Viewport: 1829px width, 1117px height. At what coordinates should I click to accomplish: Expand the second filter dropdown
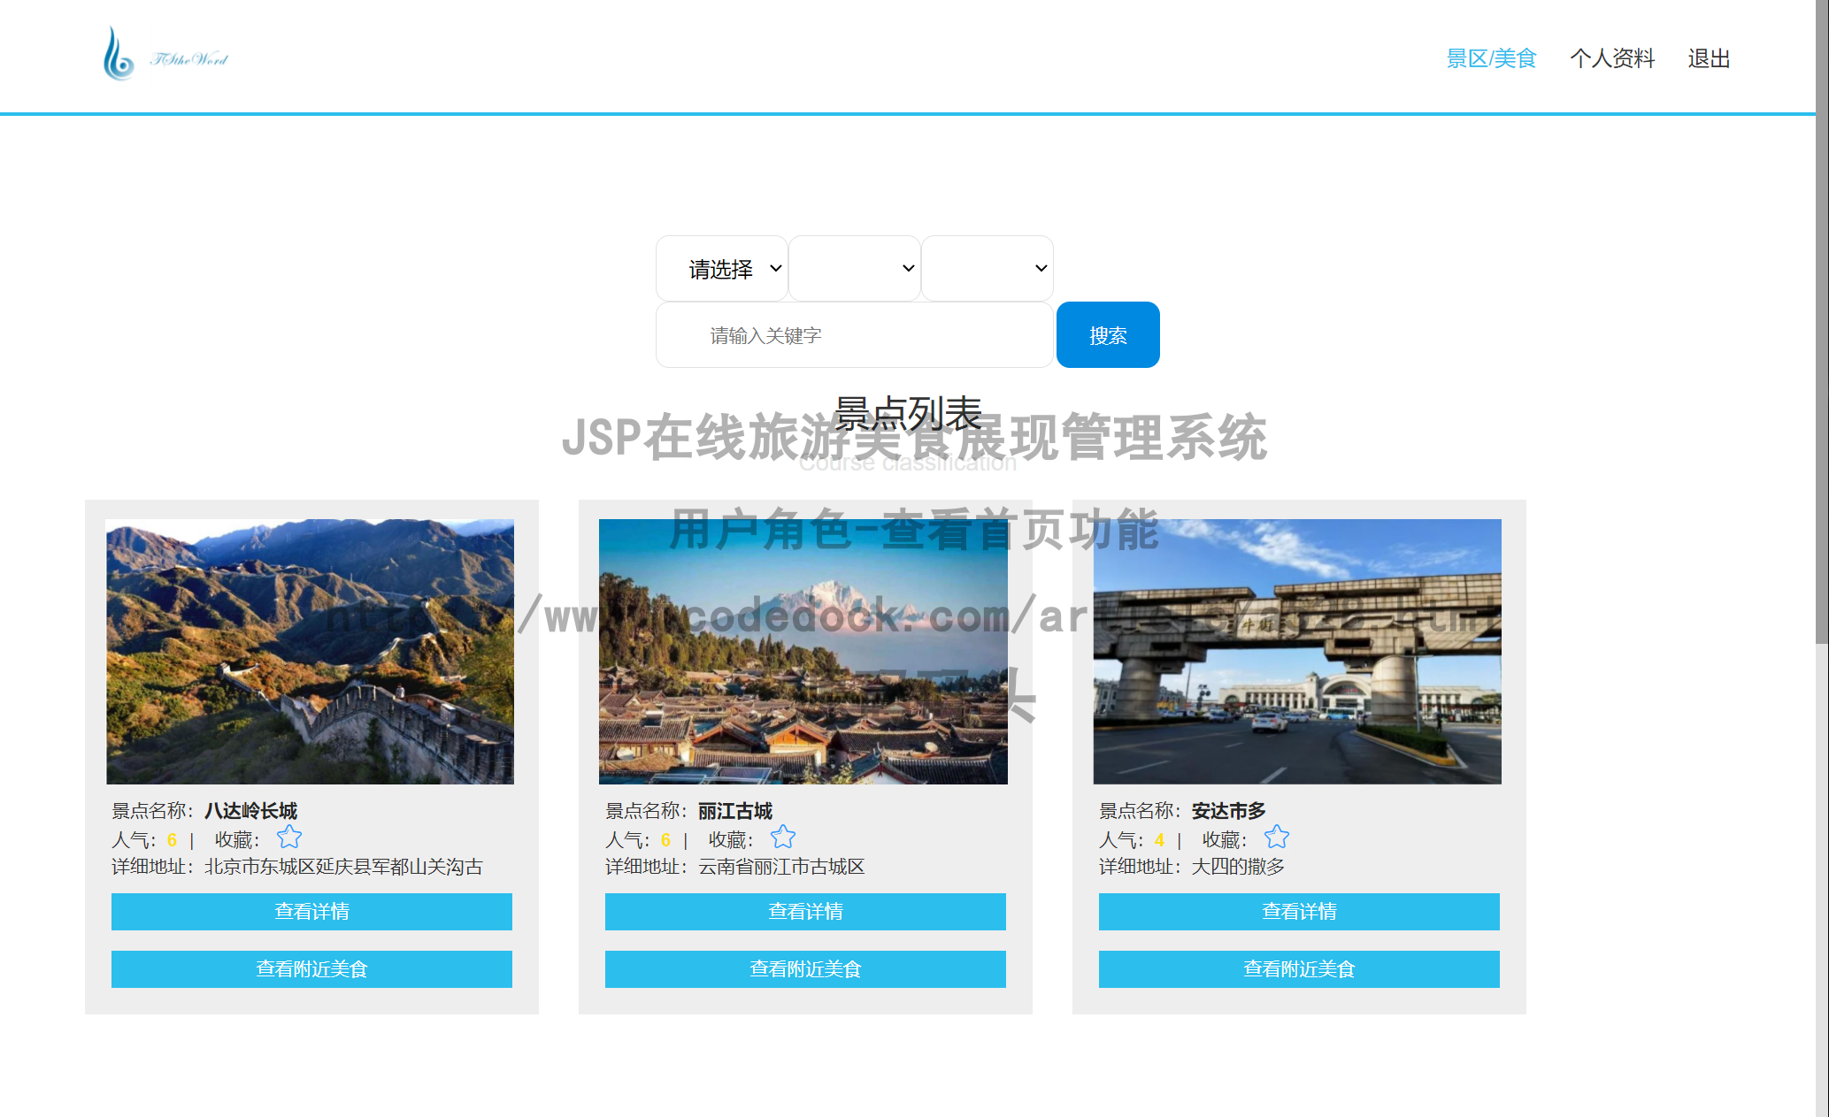[x=854, y=268]
